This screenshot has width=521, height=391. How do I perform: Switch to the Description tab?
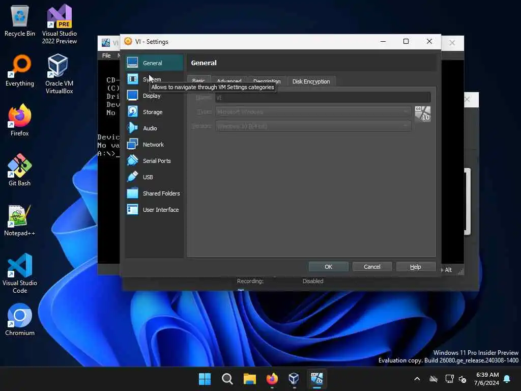(x=267, y=81)
